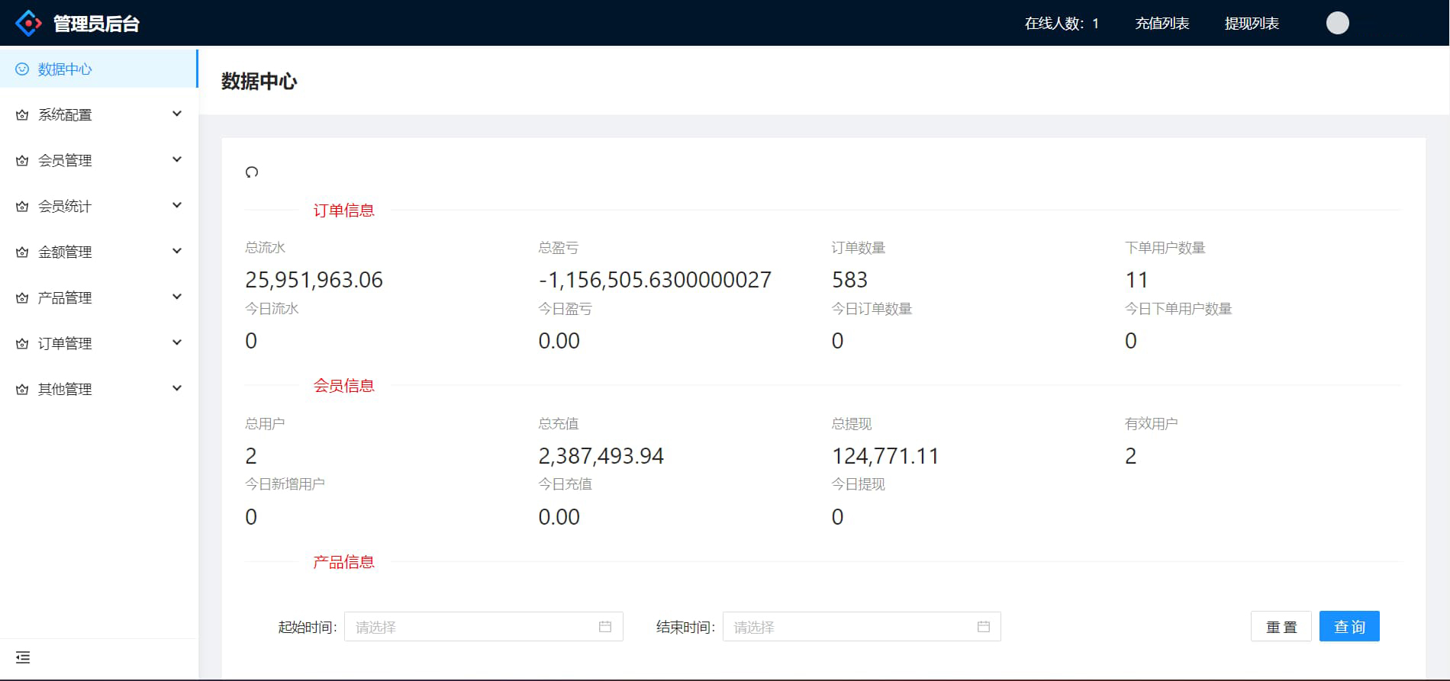
Task: Collapse the sidebar with the fold icon
Action: (x=23, y=657)
